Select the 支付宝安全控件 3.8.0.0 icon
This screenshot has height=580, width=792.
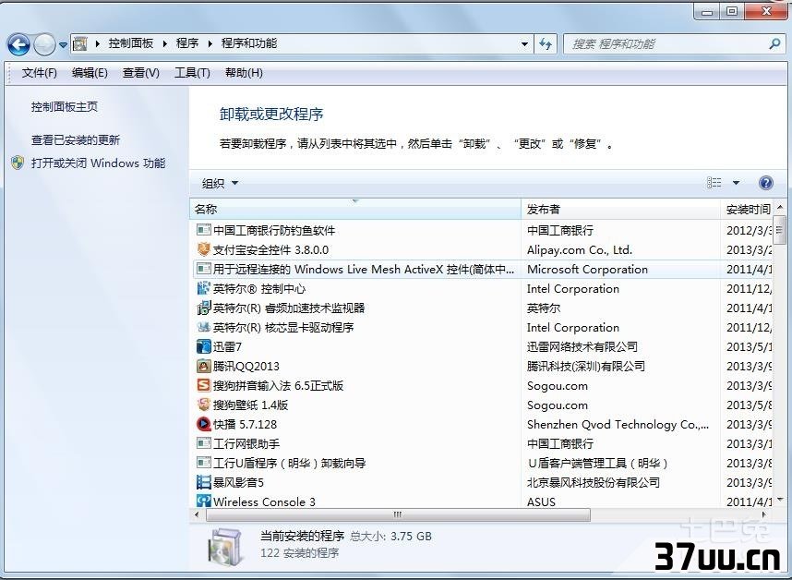204,249
